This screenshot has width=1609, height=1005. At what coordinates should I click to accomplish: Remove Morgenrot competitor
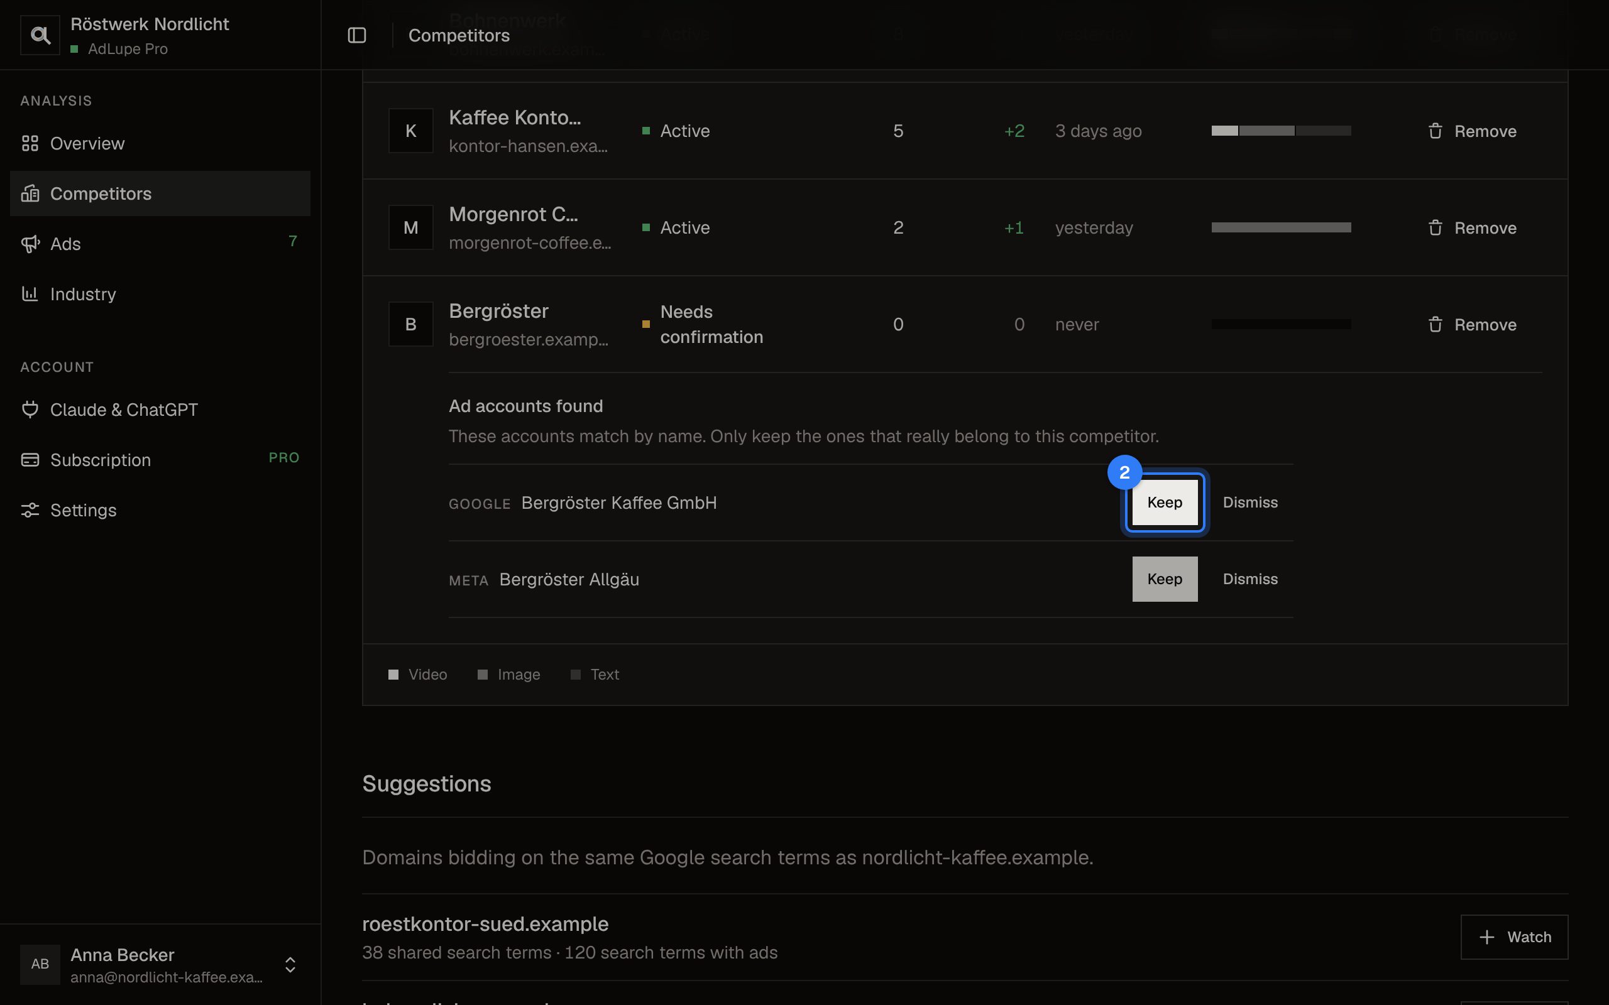[1472, 228]
